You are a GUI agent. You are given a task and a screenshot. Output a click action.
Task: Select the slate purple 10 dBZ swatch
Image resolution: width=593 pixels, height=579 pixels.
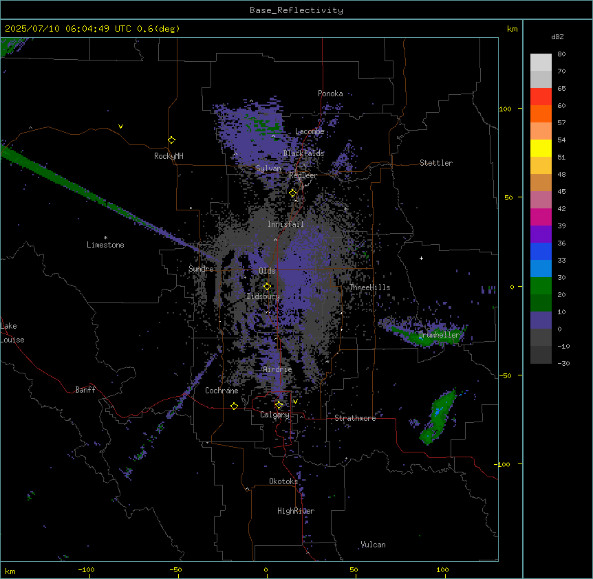point(541,320)
